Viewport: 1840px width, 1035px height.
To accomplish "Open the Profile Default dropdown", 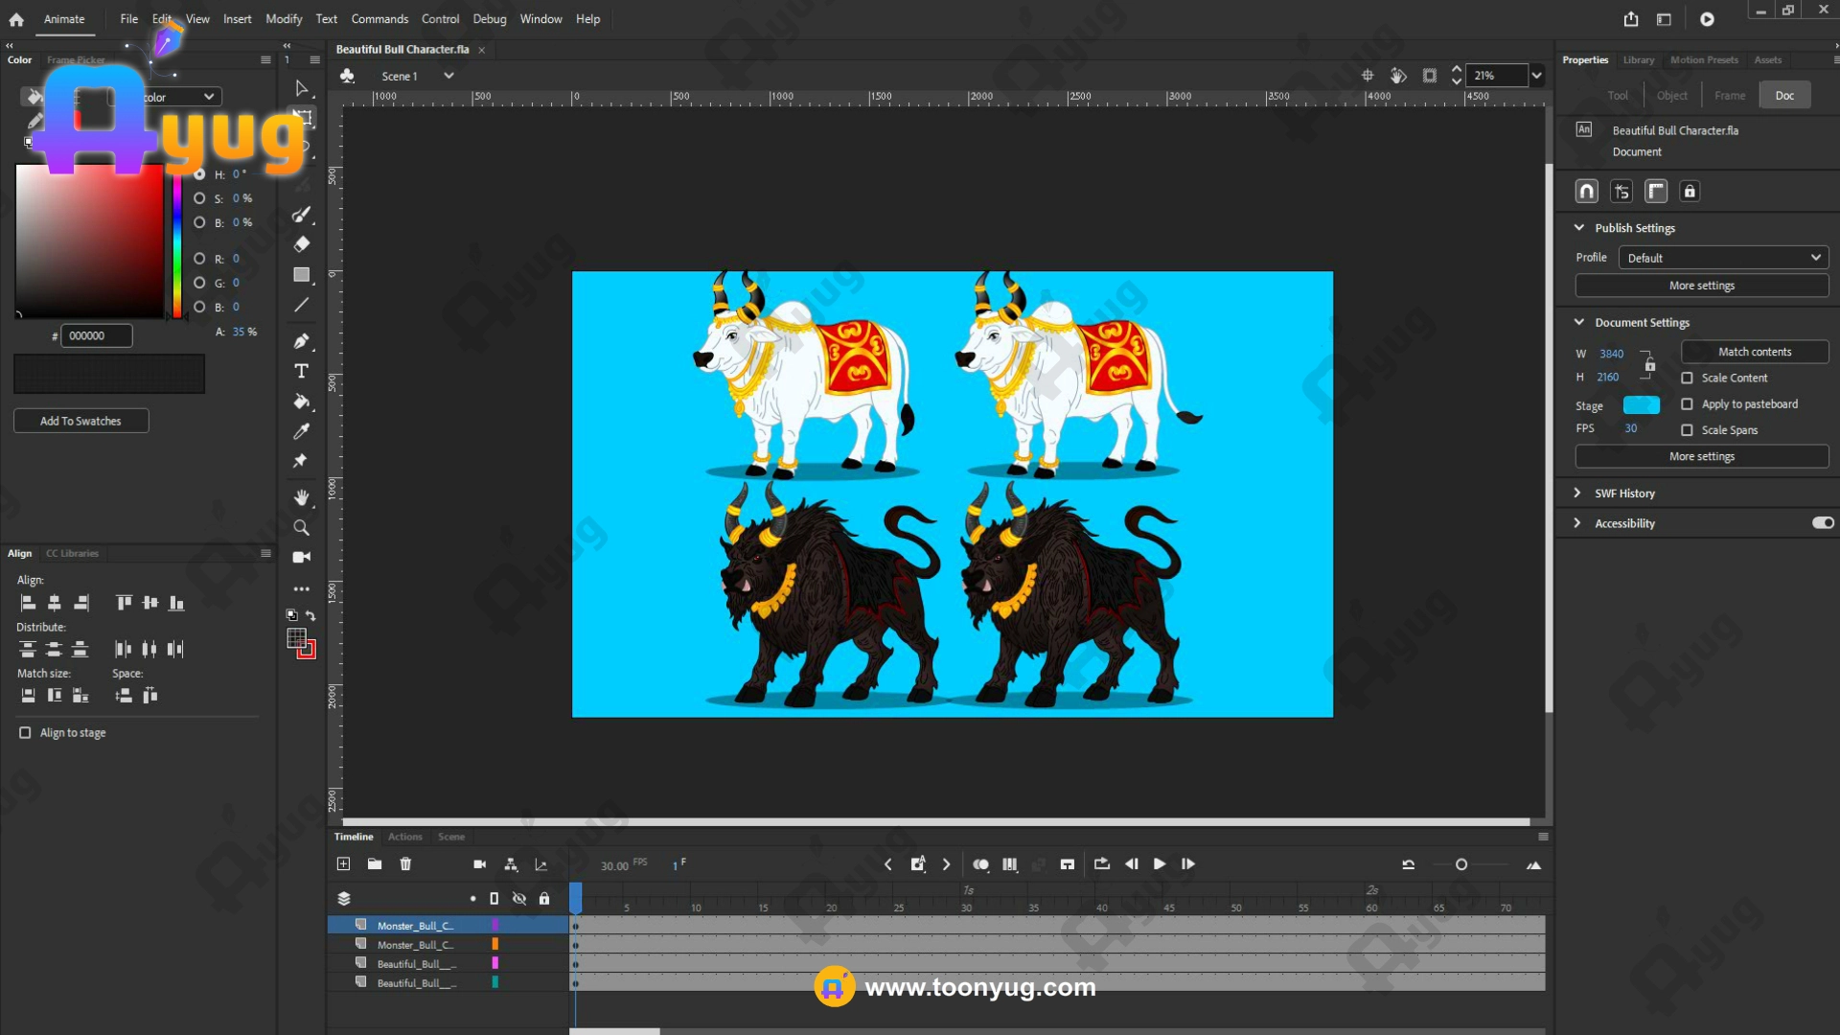I will tap(1723, 258).
